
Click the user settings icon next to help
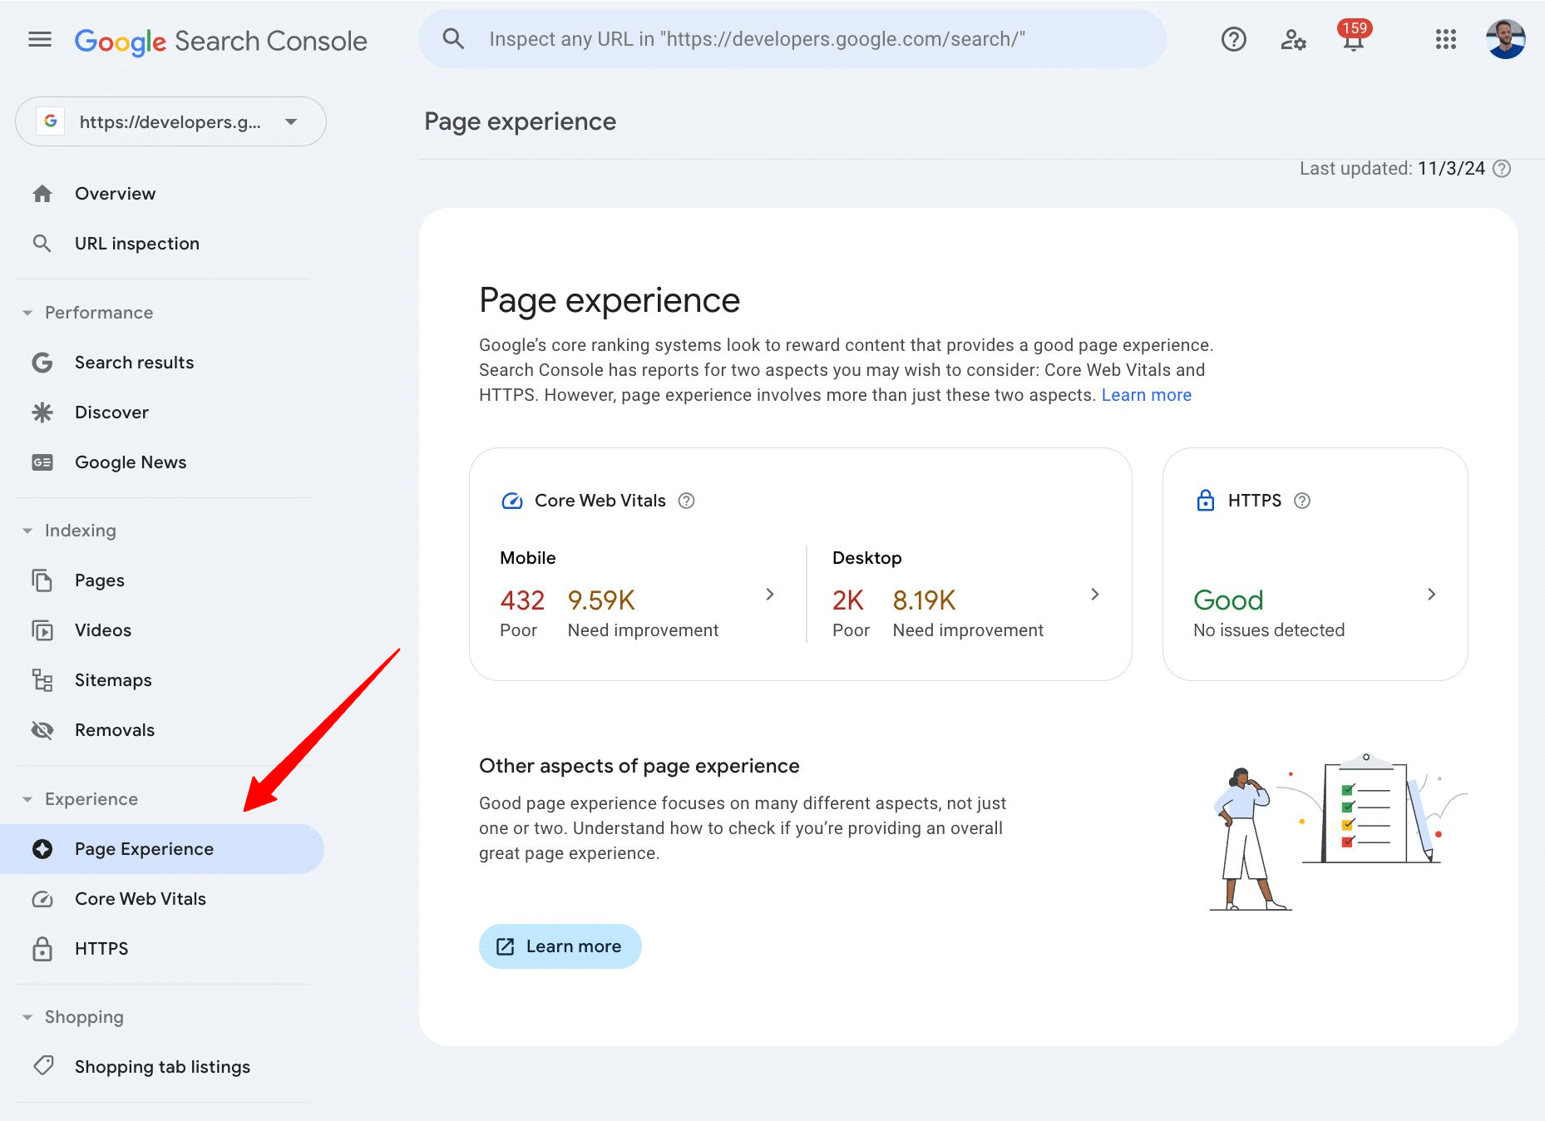[x=1293, y=40]
